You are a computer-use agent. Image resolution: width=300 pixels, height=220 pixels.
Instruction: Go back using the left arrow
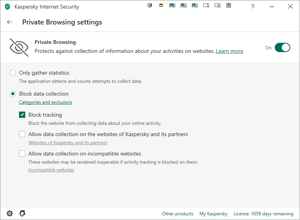point(10,22)
